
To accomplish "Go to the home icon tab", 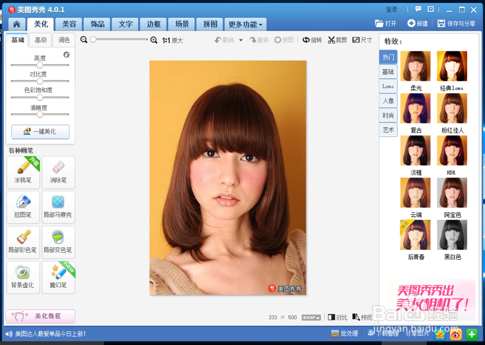I will click(16, 24).
